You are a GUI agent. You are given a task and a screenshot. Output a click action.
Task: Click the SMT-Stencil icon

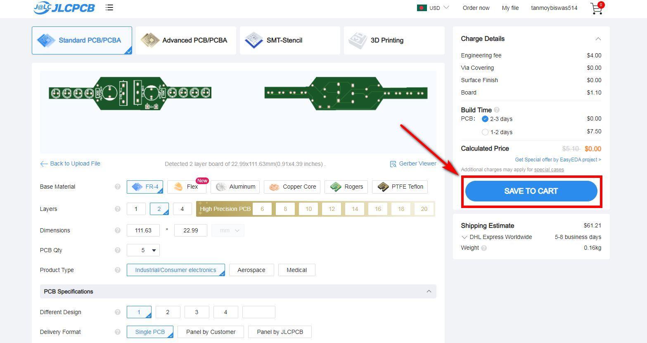(x=254, y=40)
